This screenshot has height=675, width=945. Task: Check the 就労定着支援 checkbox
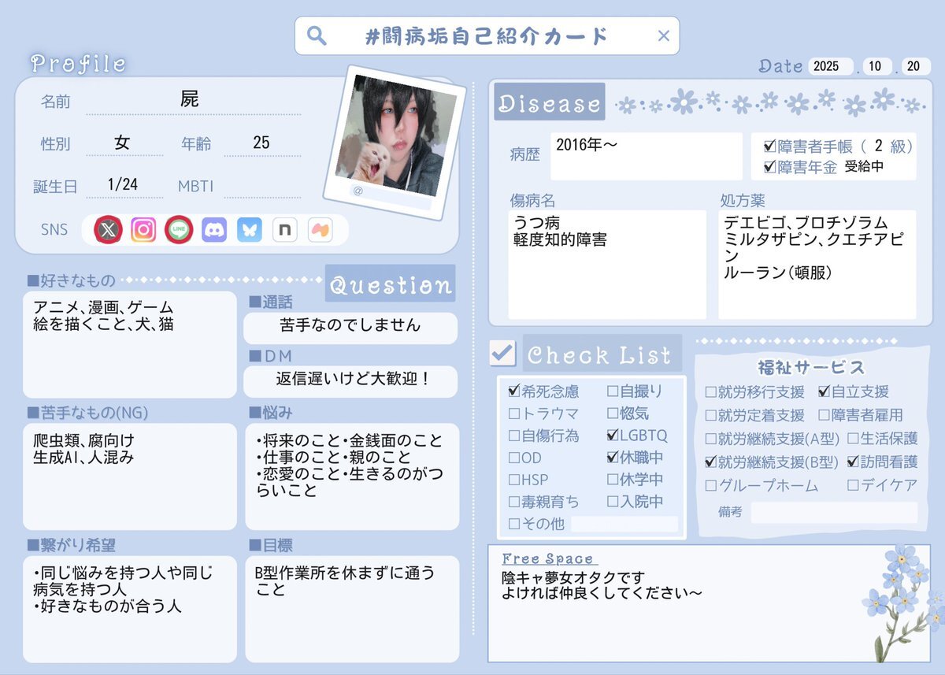[710, 414]
